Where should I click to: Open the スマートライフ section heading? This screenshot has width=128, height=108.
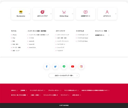60,31
